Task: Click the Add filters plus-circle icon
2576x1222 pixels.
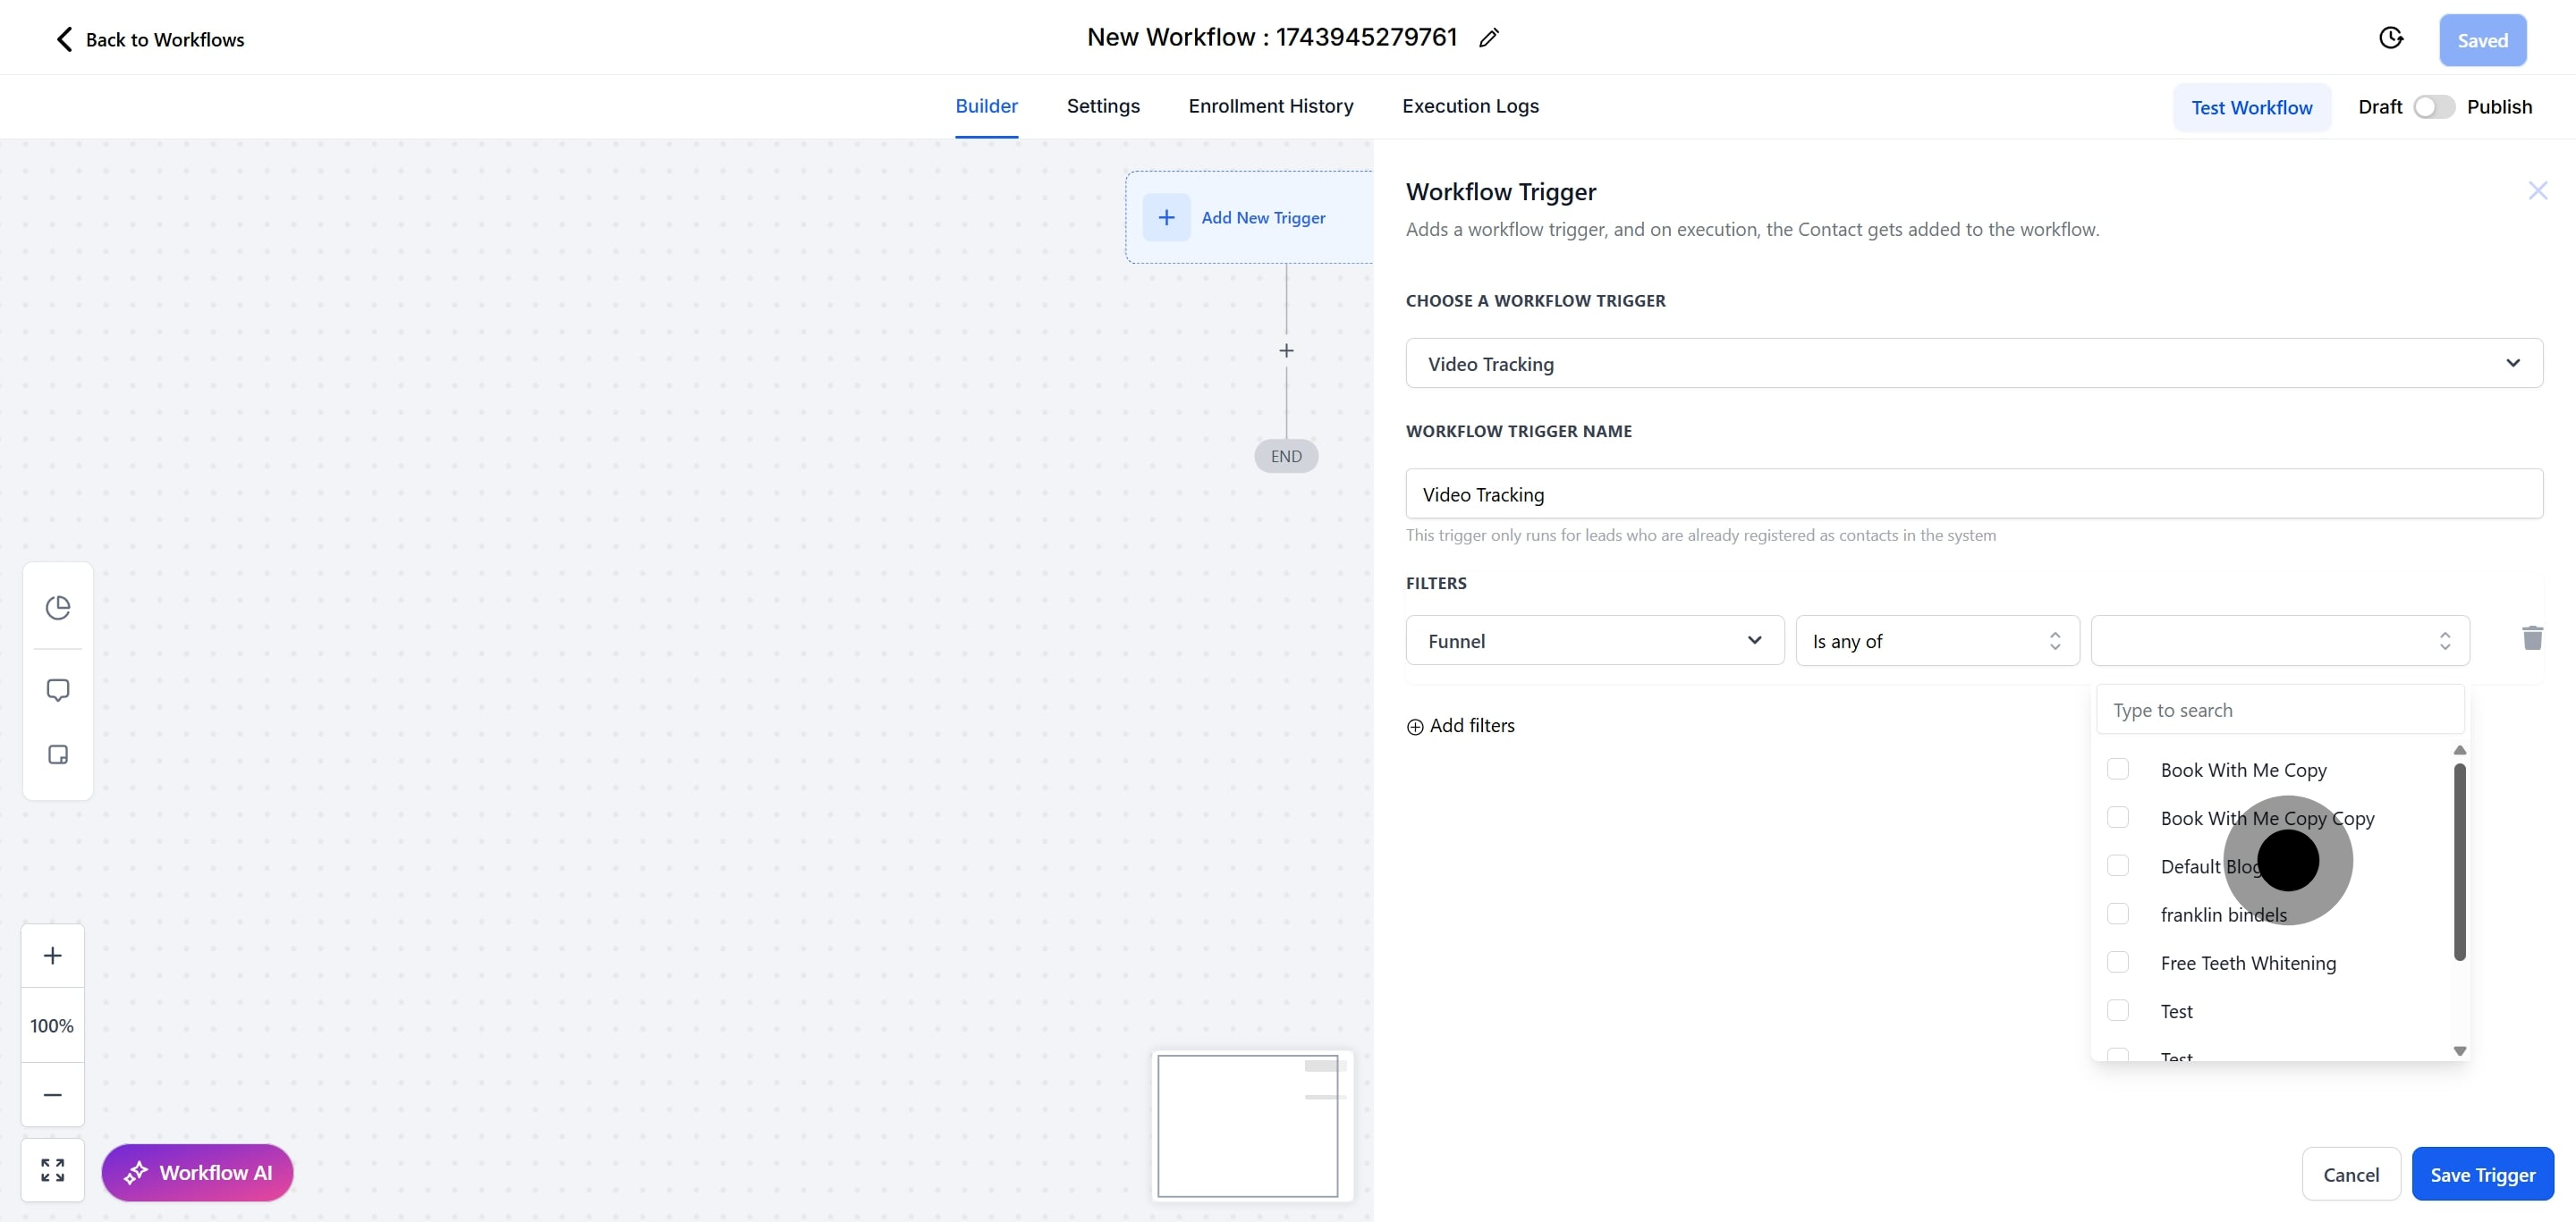Action: (1415, 727)
